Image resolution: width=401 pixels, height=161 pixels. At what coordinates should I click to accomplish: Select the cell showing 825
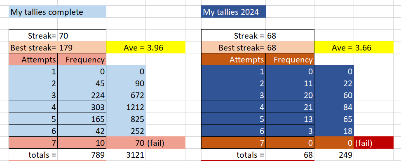[x=126, y=119]
